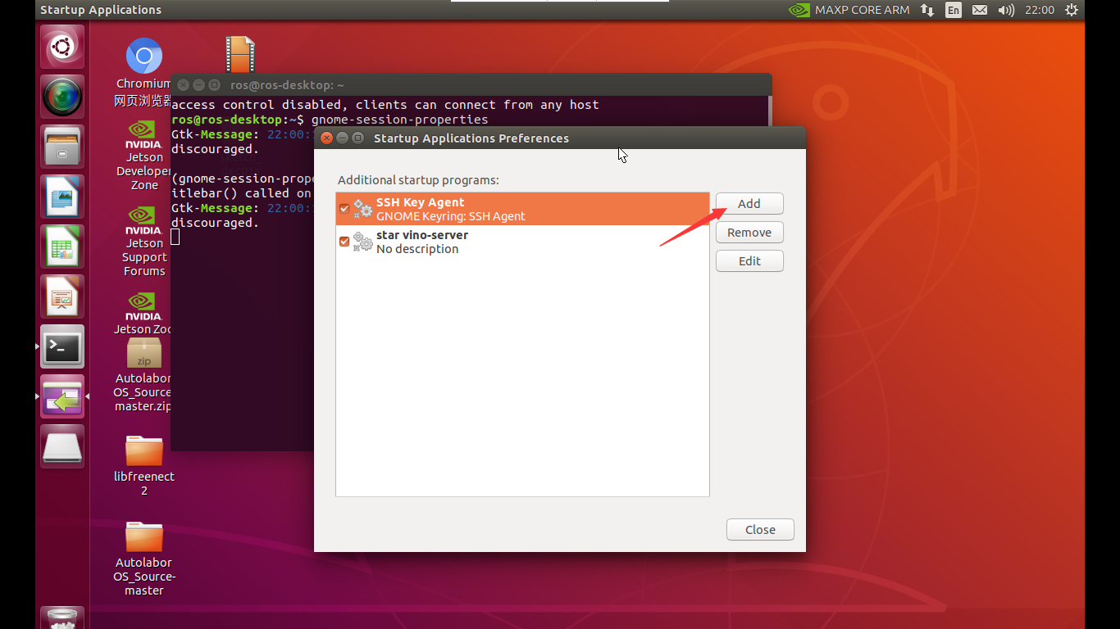
Task: Uncheck the SSH Key Agent startup entry
Action: point(344,208)
